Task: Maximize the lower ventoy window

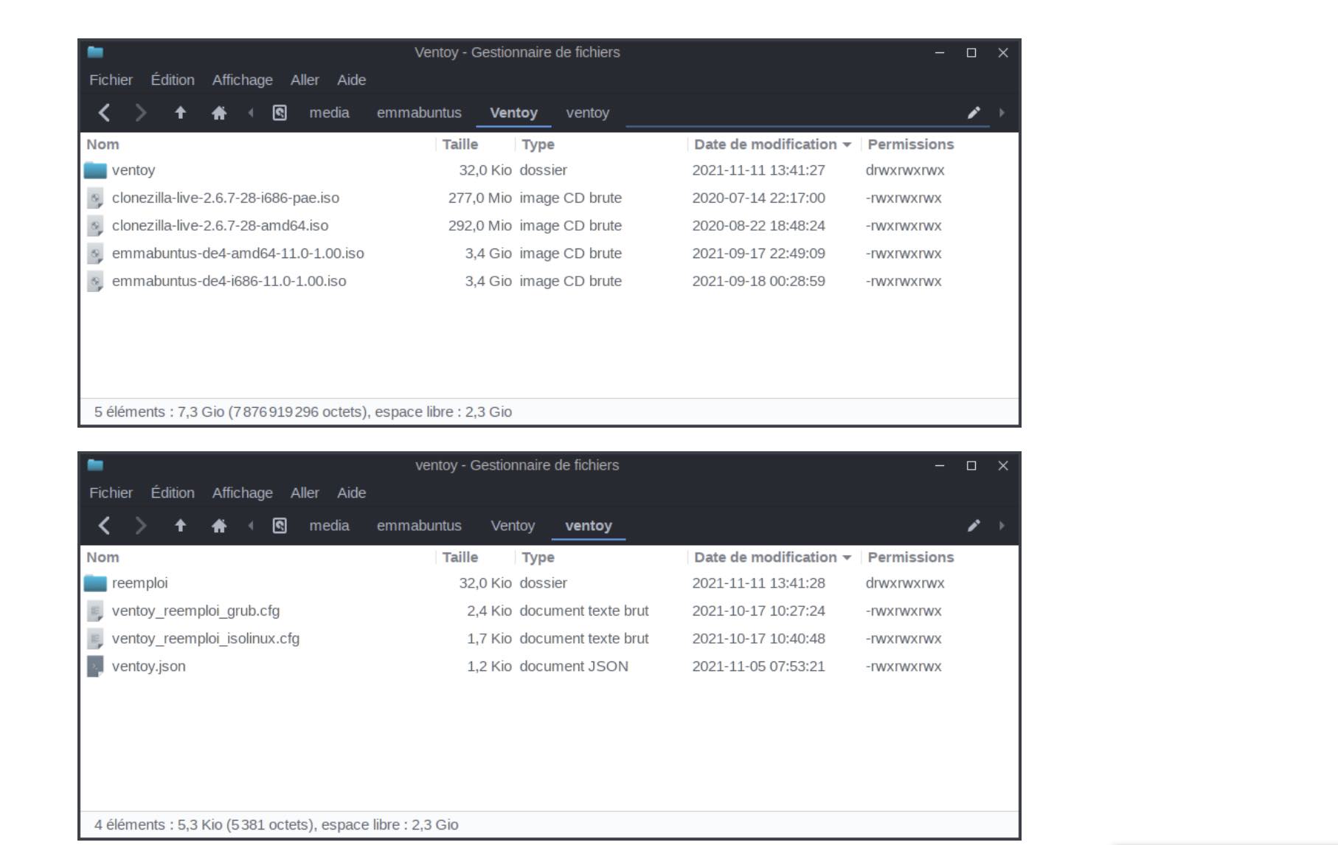Action: coord(971,465)
